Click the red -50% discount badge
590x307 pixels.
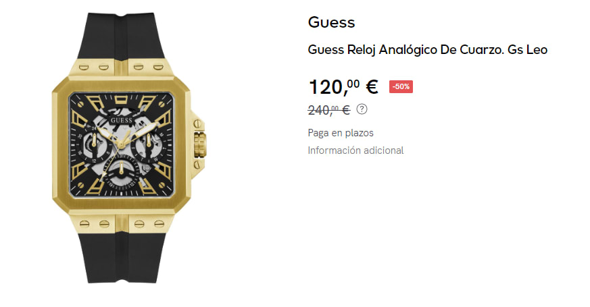coord(401,87)
